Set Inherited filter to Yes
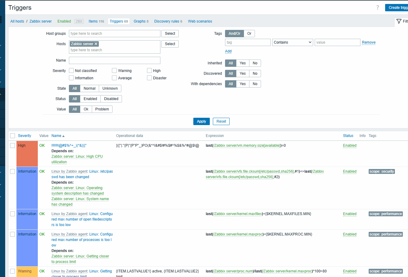 [x=243, y=63]
